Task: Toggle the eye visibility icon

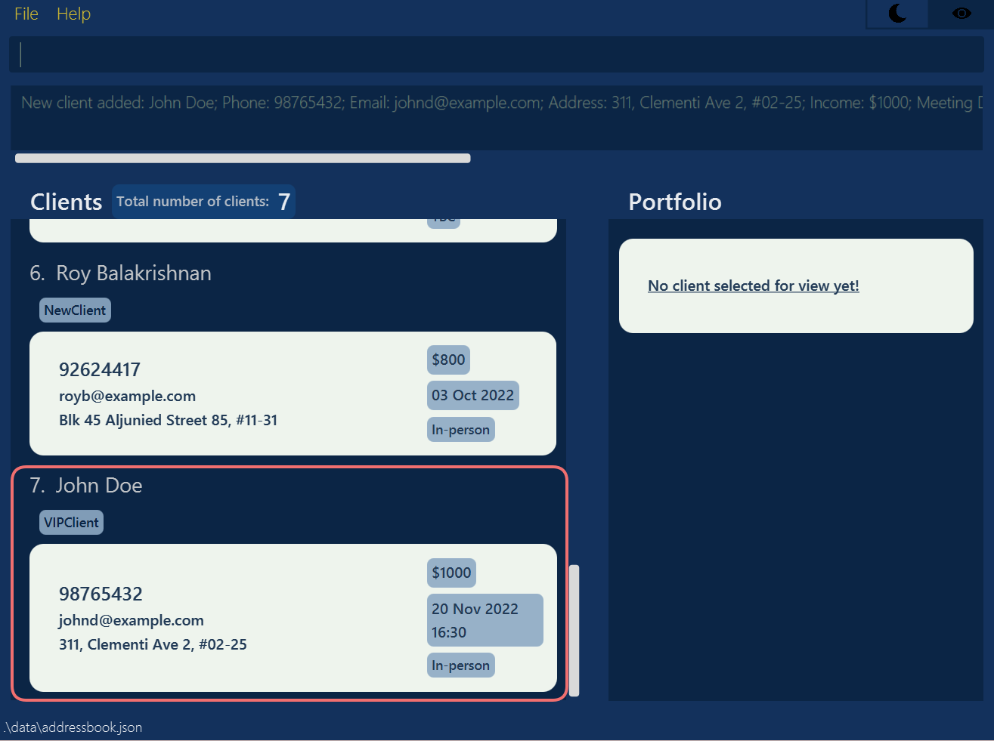Action: click(961, 14)
